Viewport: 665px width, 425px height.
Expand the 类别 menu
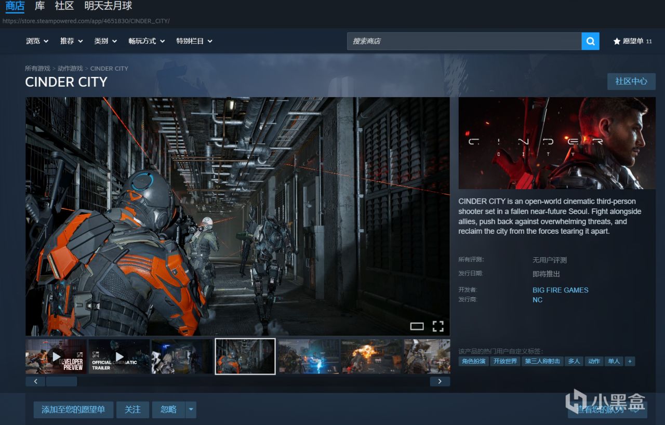(105, 41)
